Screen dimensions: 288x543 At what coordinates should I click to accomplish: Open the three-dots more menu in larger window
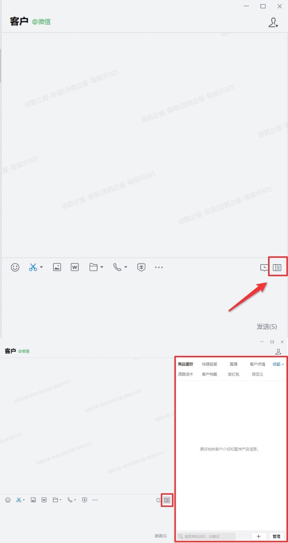(x=159, y=268)
